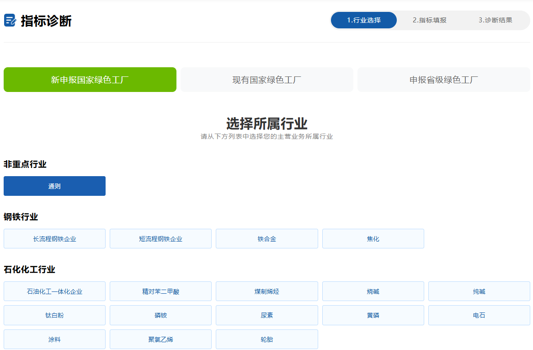
Task: Pick 短流程钢铁企业 industry option
Action: pos(160,239)
